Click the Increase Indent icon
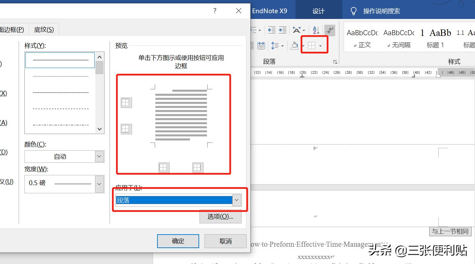 (282, 30)
